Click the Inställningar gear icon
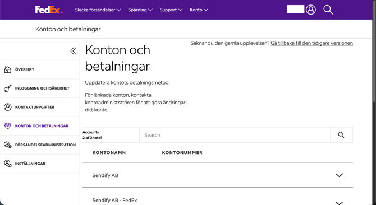This screenshot has width=376, height=205. [x=8, y=164]
